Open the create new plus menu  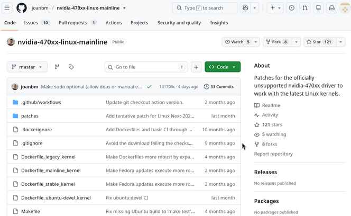[x=275, y=8]
